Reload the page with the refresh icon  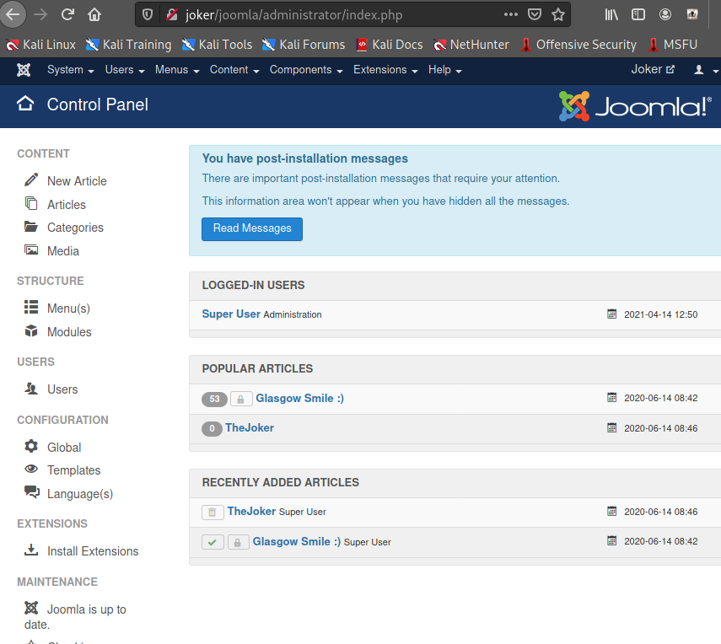(x=67, y=14)
